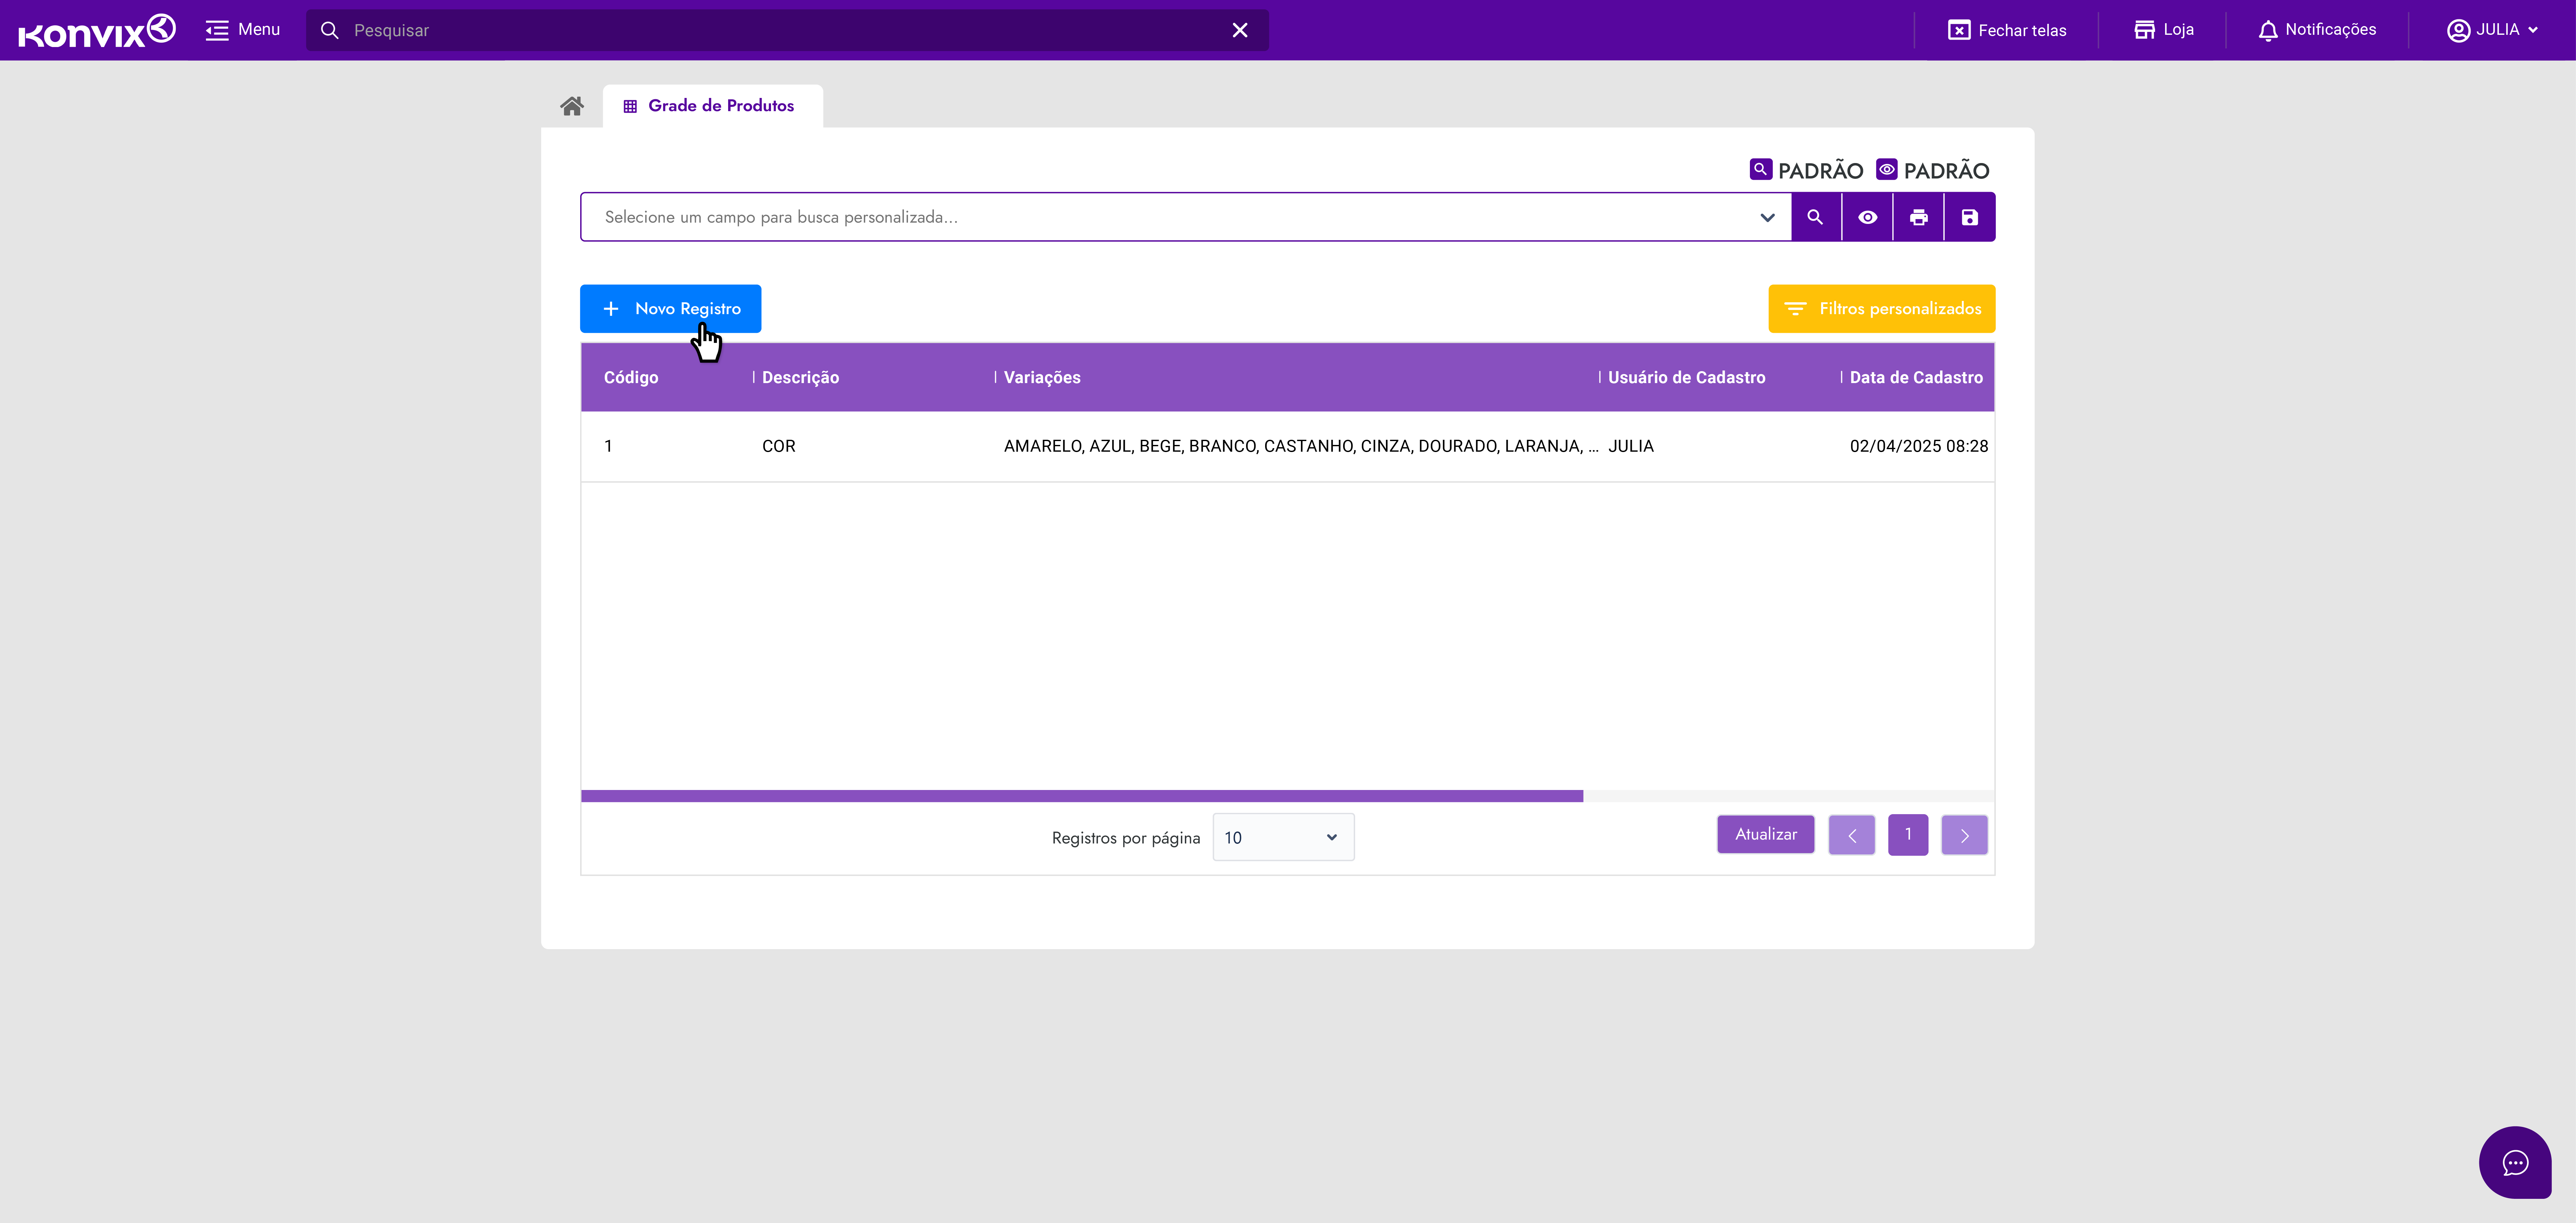Image resolution: width=2576 pixels, height=1223 pixels.
Task: Sort by Descrição column header
Action: click(x=800, y=378)
